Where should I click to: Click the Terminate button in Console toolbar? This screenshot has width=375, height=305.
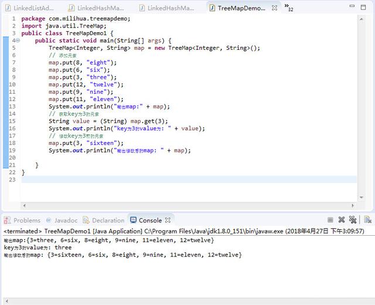(x=330, y=220)
